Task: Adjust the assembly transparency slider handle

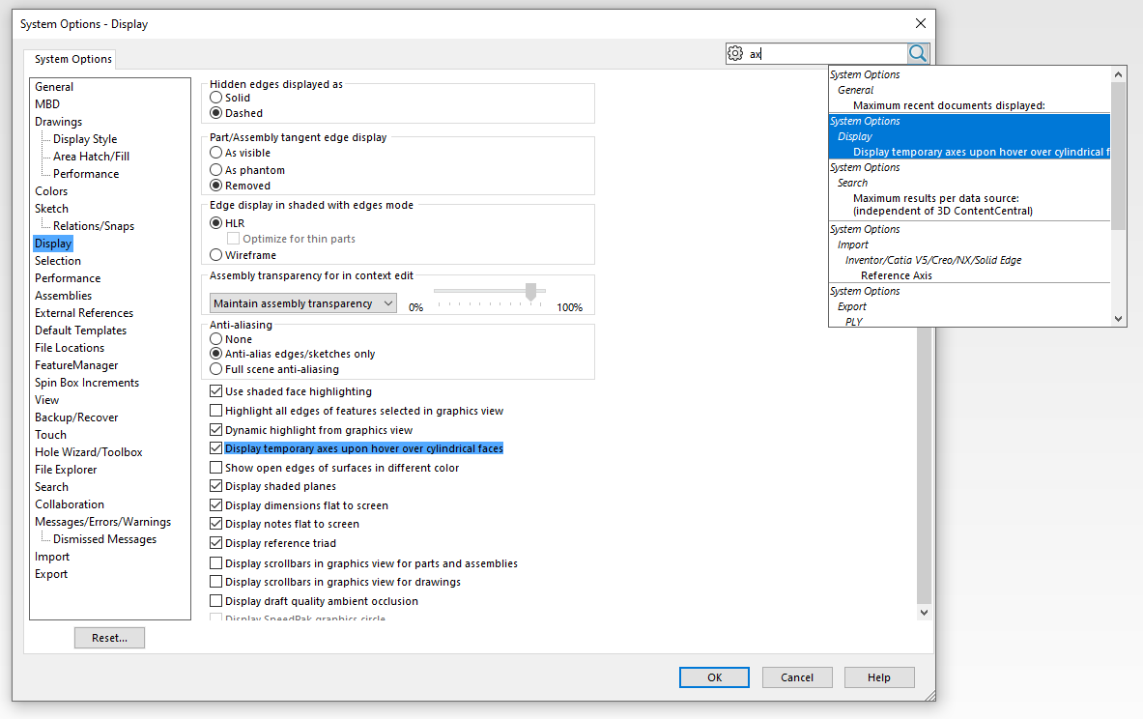Action: coord(530,292)
